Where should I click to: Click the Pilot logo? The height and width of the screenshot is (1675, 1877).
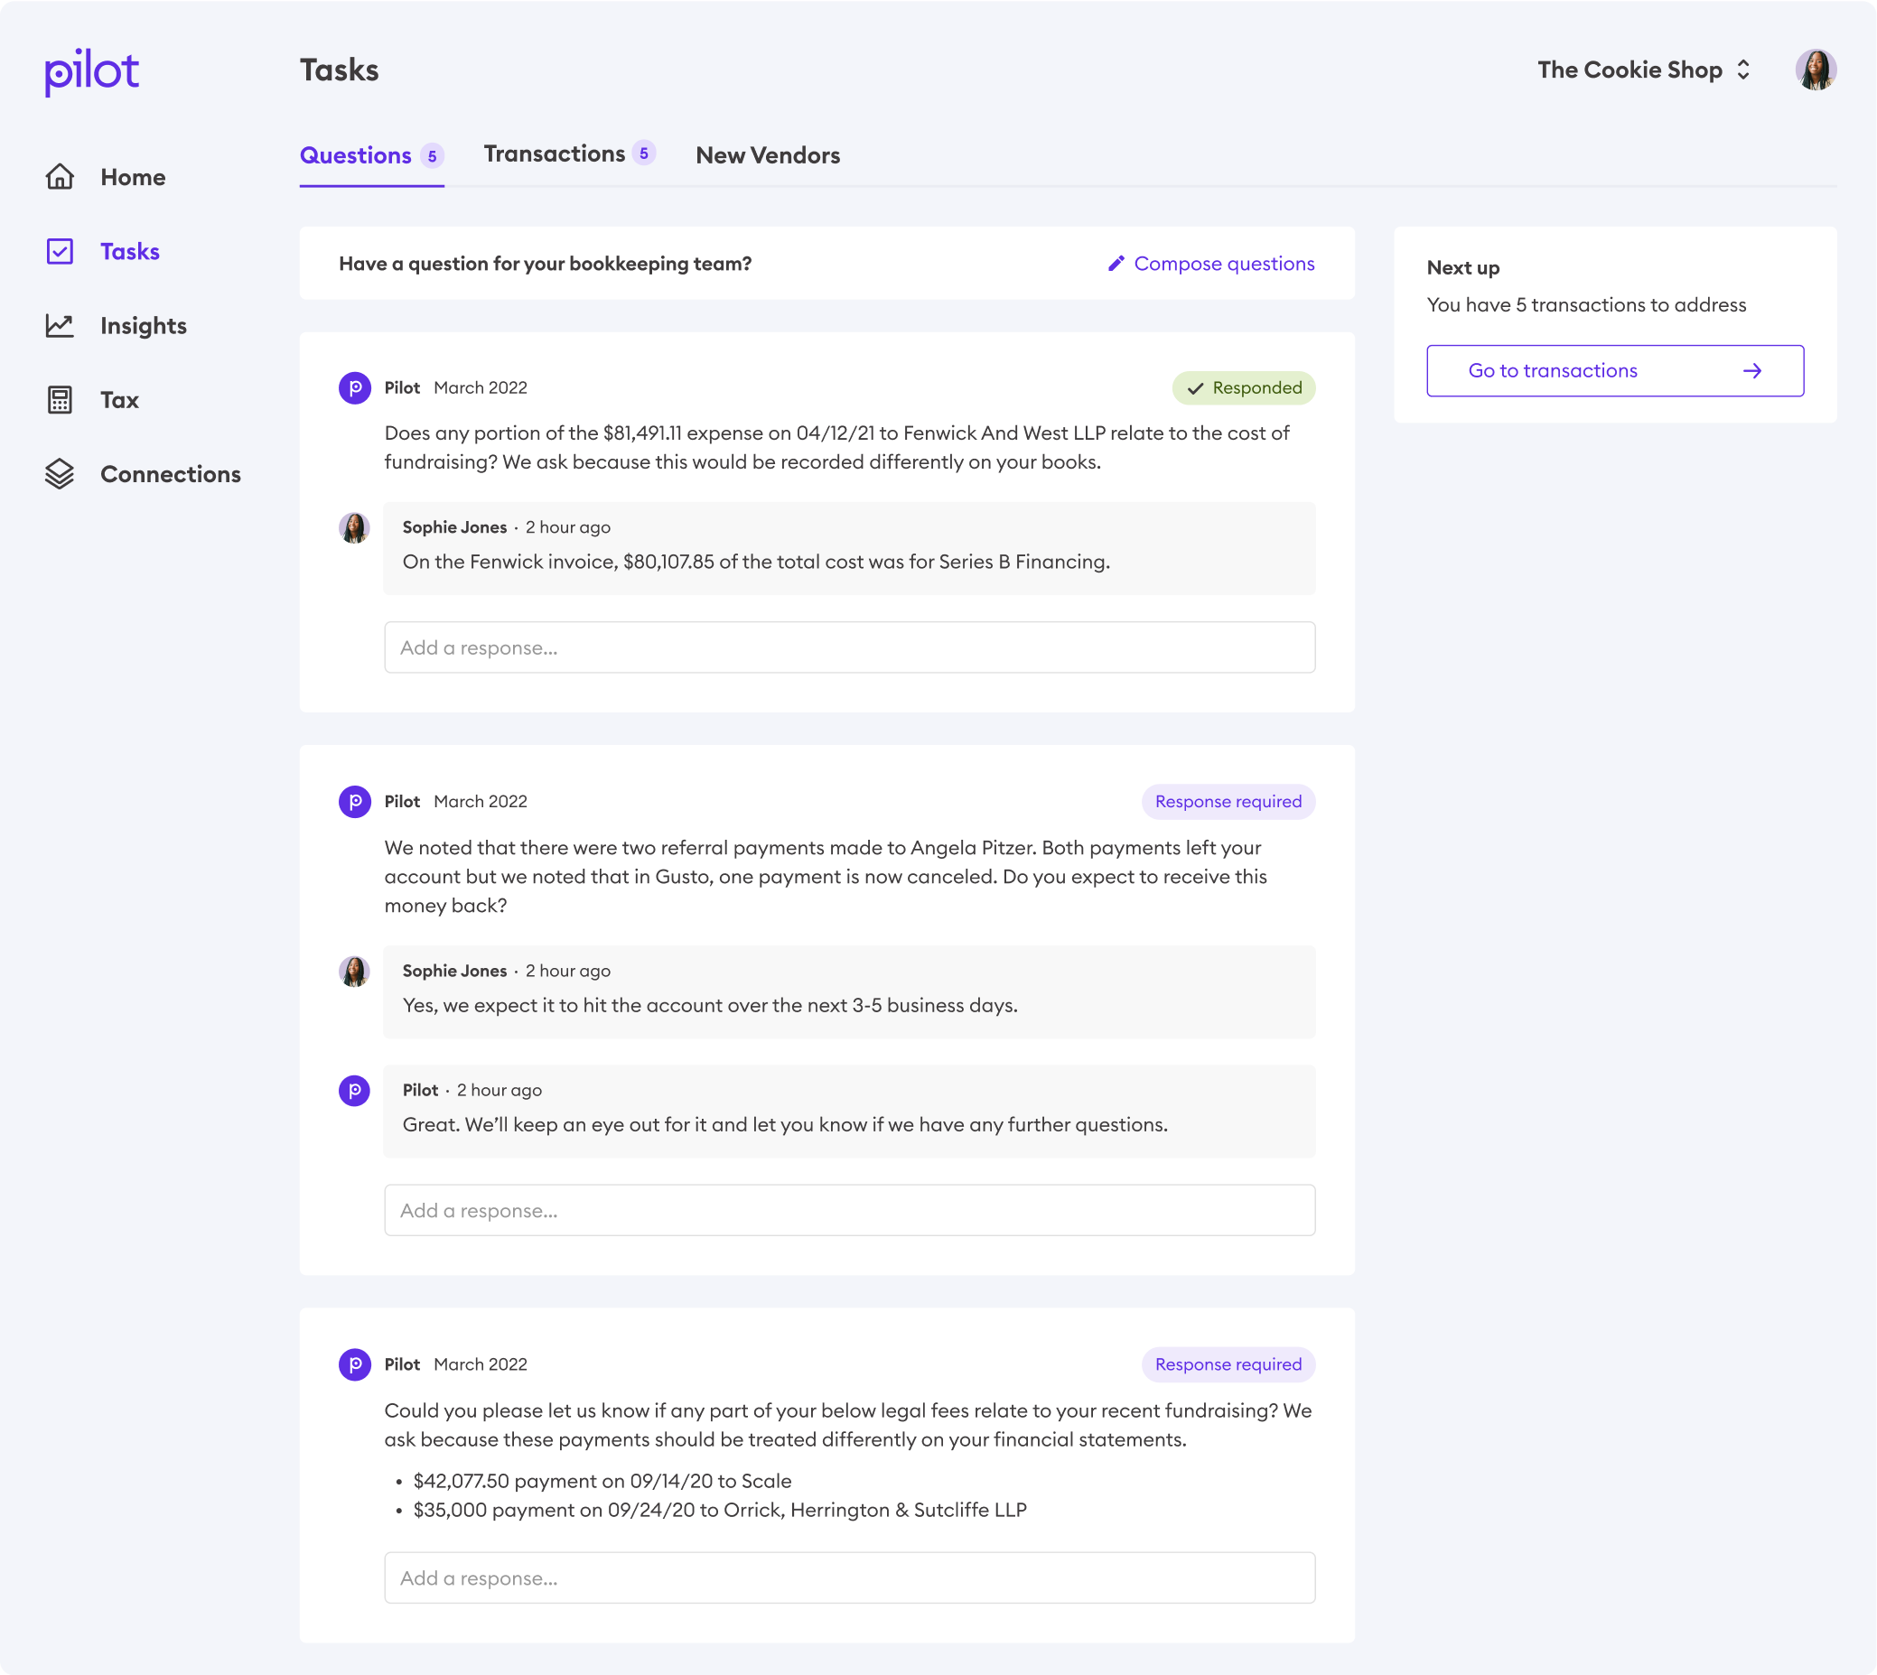[92, 72]
